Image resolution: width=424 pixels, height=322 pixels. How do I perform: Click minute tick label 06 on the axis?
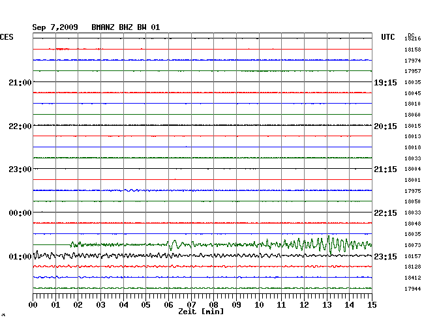click(x=168, y=305)
